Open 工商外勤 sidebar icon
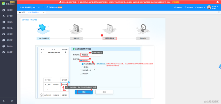The height and width of the screenshot is (104, 221). point(4,28)
